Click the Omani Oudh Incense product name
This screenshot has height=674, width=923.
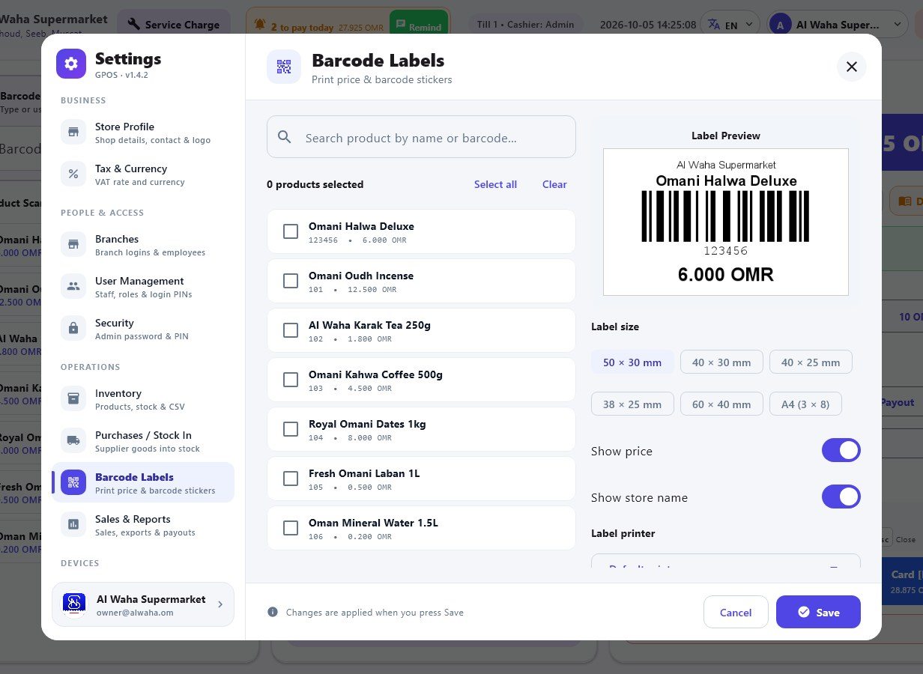point(361,276)
